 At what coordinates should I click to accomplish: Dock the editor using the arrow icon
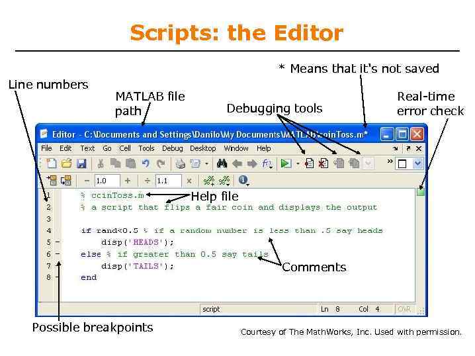point(395,148)
